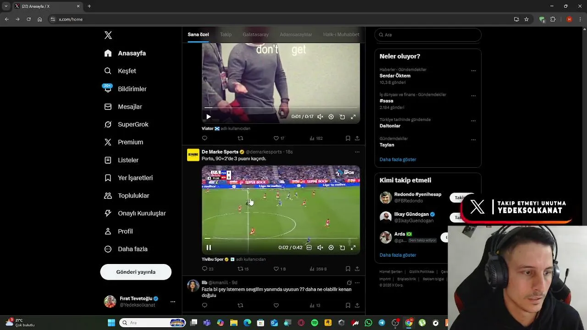Unmute the top Viator video

(320, 117)
